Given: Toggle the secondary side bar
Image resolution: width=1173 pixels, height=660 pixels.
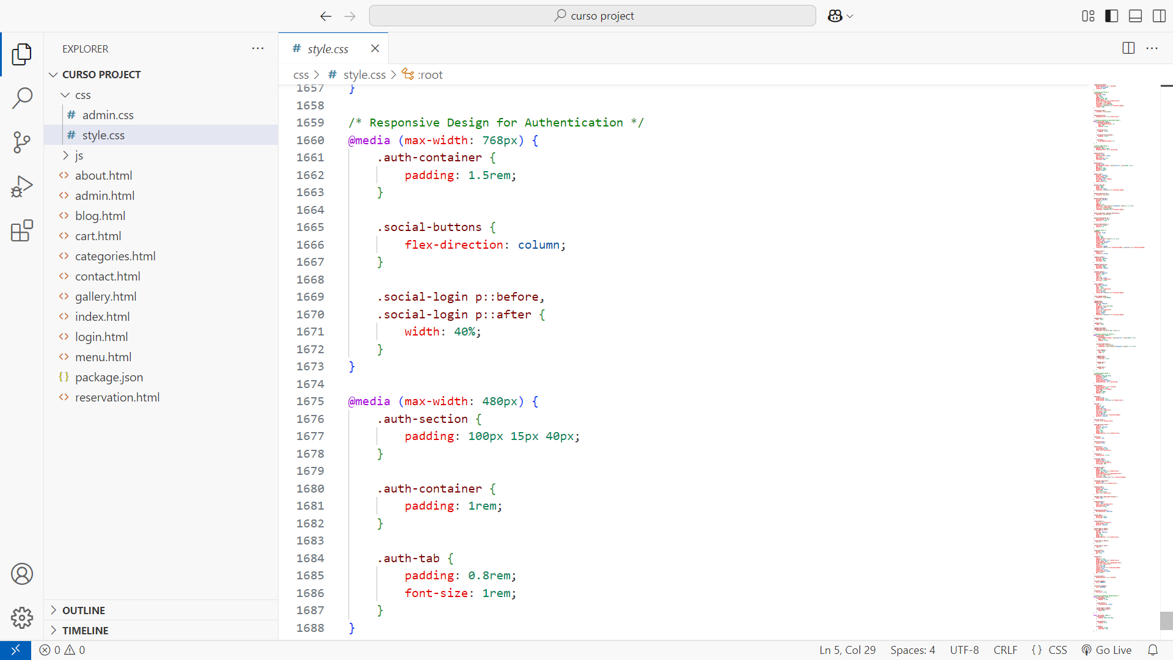Looking at the screenshot, I should 1159,16.
